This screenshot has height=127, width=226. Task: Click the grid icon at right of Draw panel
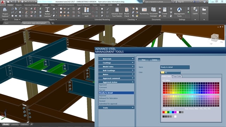coord(26,8)
